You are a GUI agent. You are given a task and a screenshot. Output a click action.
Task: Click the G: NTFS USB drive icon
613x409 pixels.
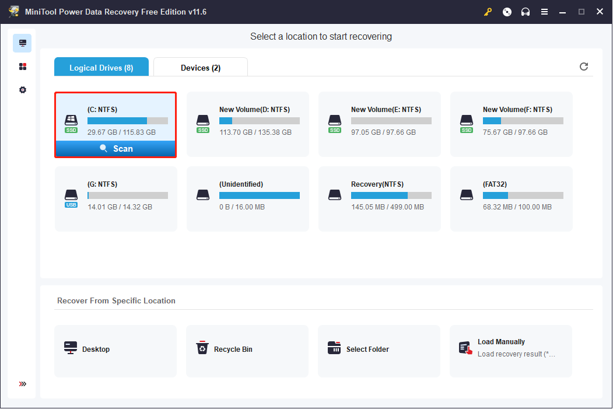point(71,196)
